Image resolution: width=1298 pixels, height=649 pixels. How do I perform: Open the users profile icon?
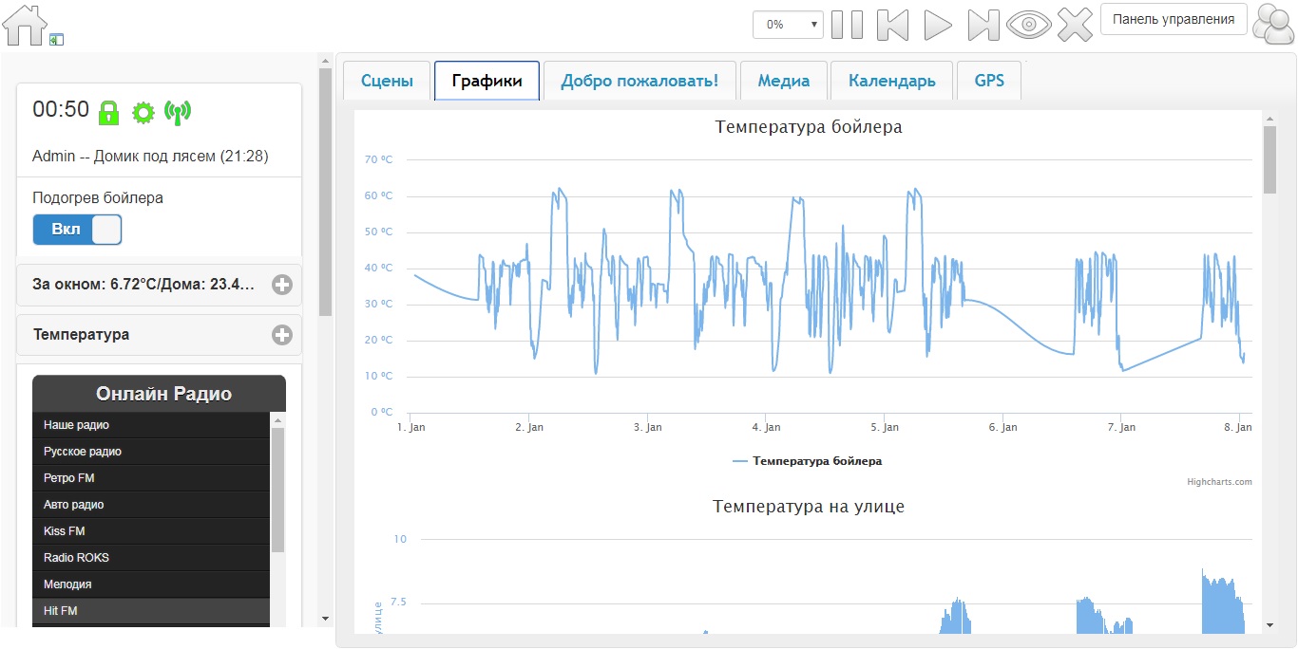[1273, 24]
